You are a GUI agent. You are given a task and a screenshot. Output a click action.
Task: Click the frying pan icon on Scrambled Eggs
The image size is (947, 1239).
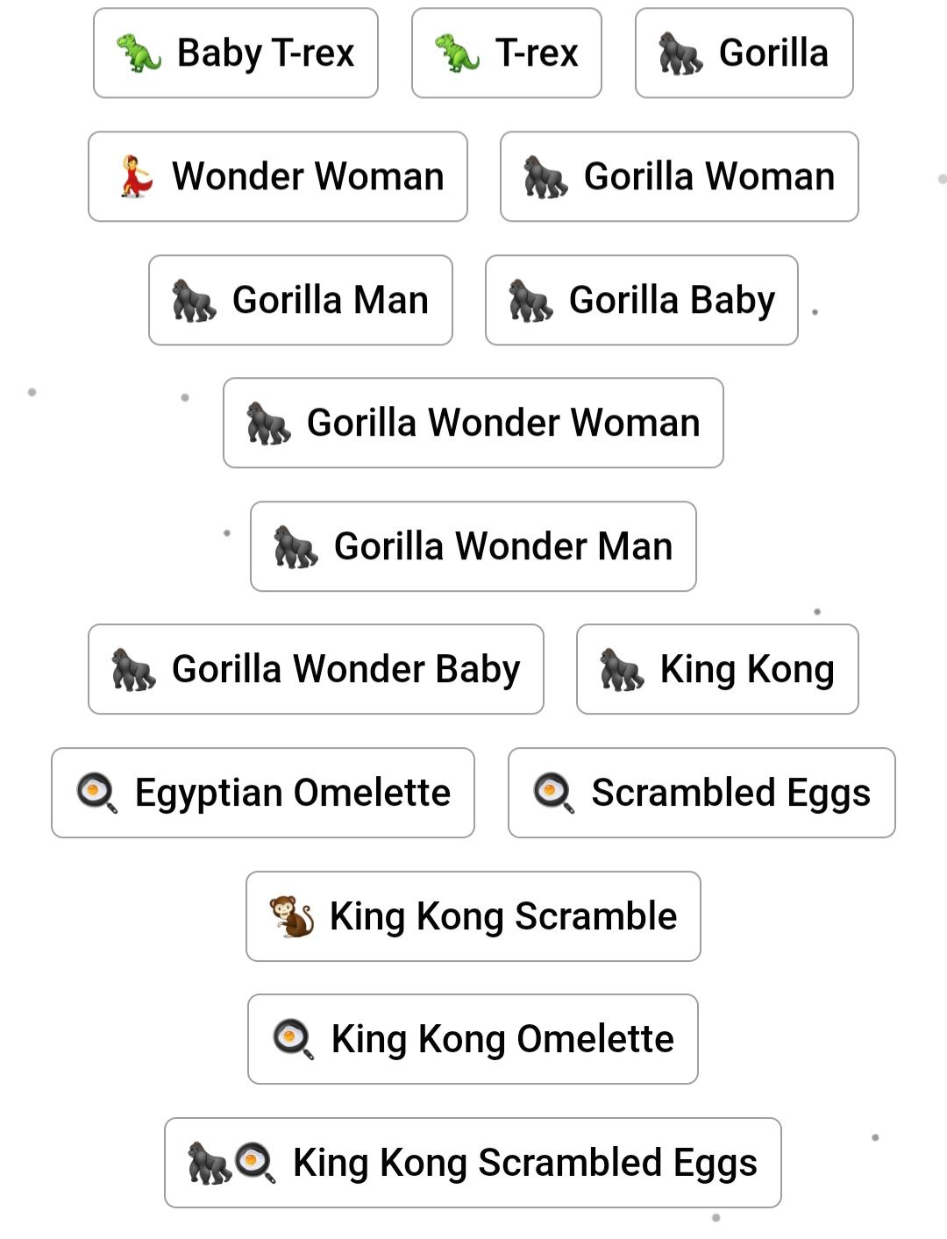(x=553, y=793)
